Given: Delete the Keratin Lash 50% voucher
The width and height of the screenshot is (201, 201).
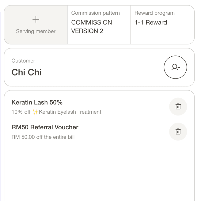Looking at the screenshot, I should coord(178,106).
